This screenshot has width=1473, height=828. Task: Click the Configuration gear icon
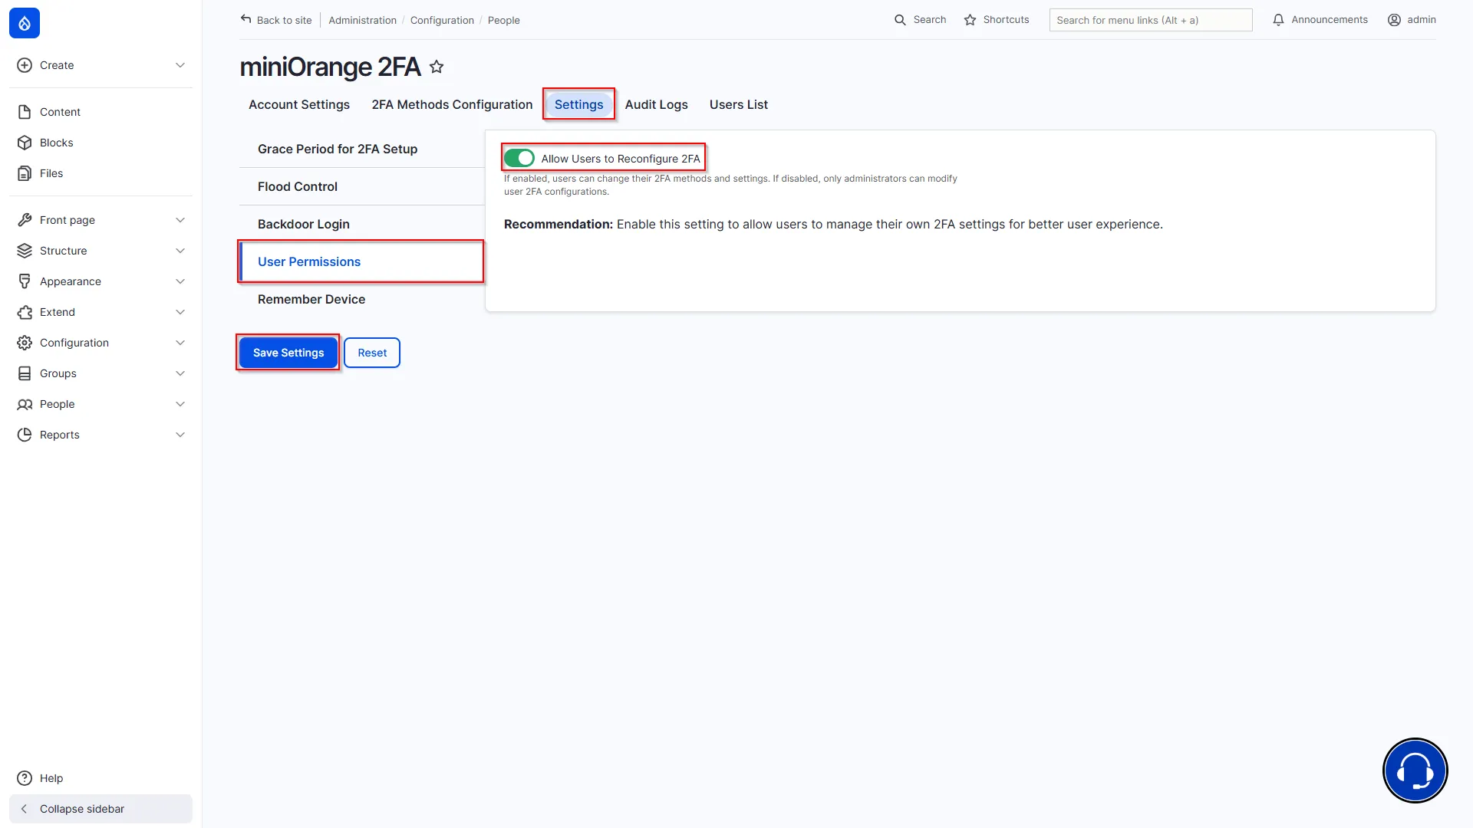25,343
